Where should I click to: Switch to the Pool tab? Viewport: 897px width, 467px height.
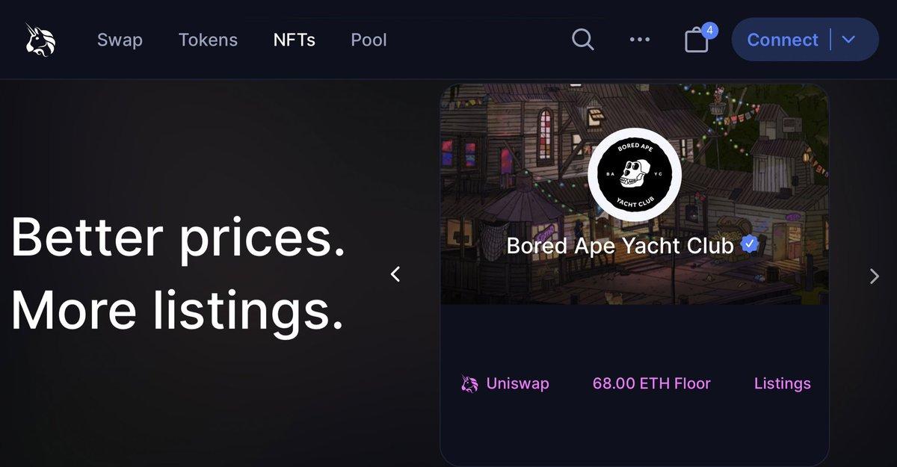point(369,40)
